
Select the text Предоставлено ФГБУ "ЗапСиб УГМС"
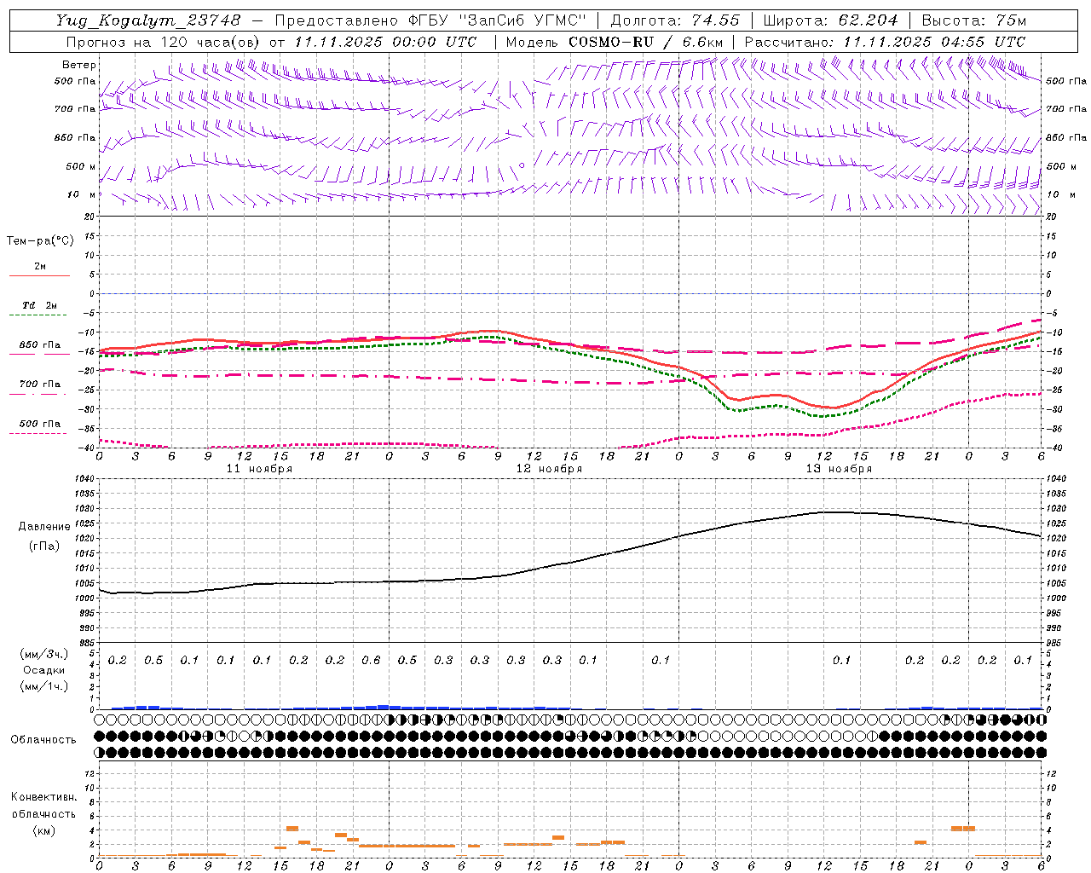[431, 20]
